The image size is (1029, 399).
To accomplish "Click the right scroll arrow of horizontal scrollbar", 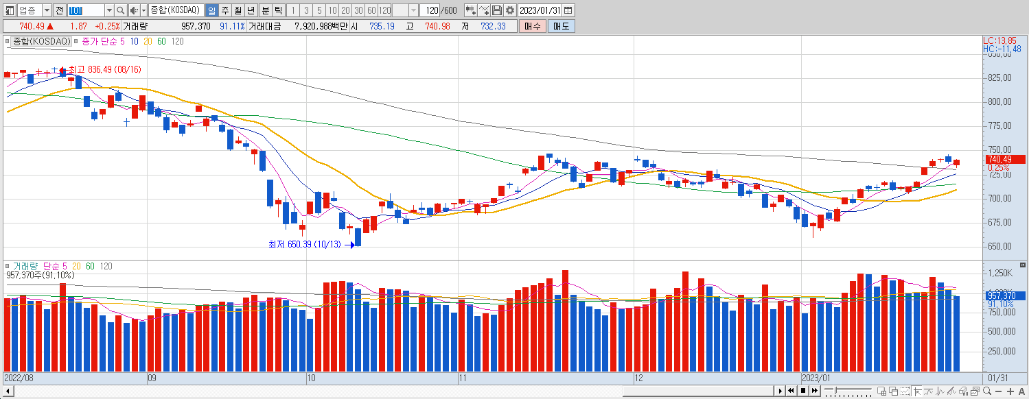I will pos(781,391).
